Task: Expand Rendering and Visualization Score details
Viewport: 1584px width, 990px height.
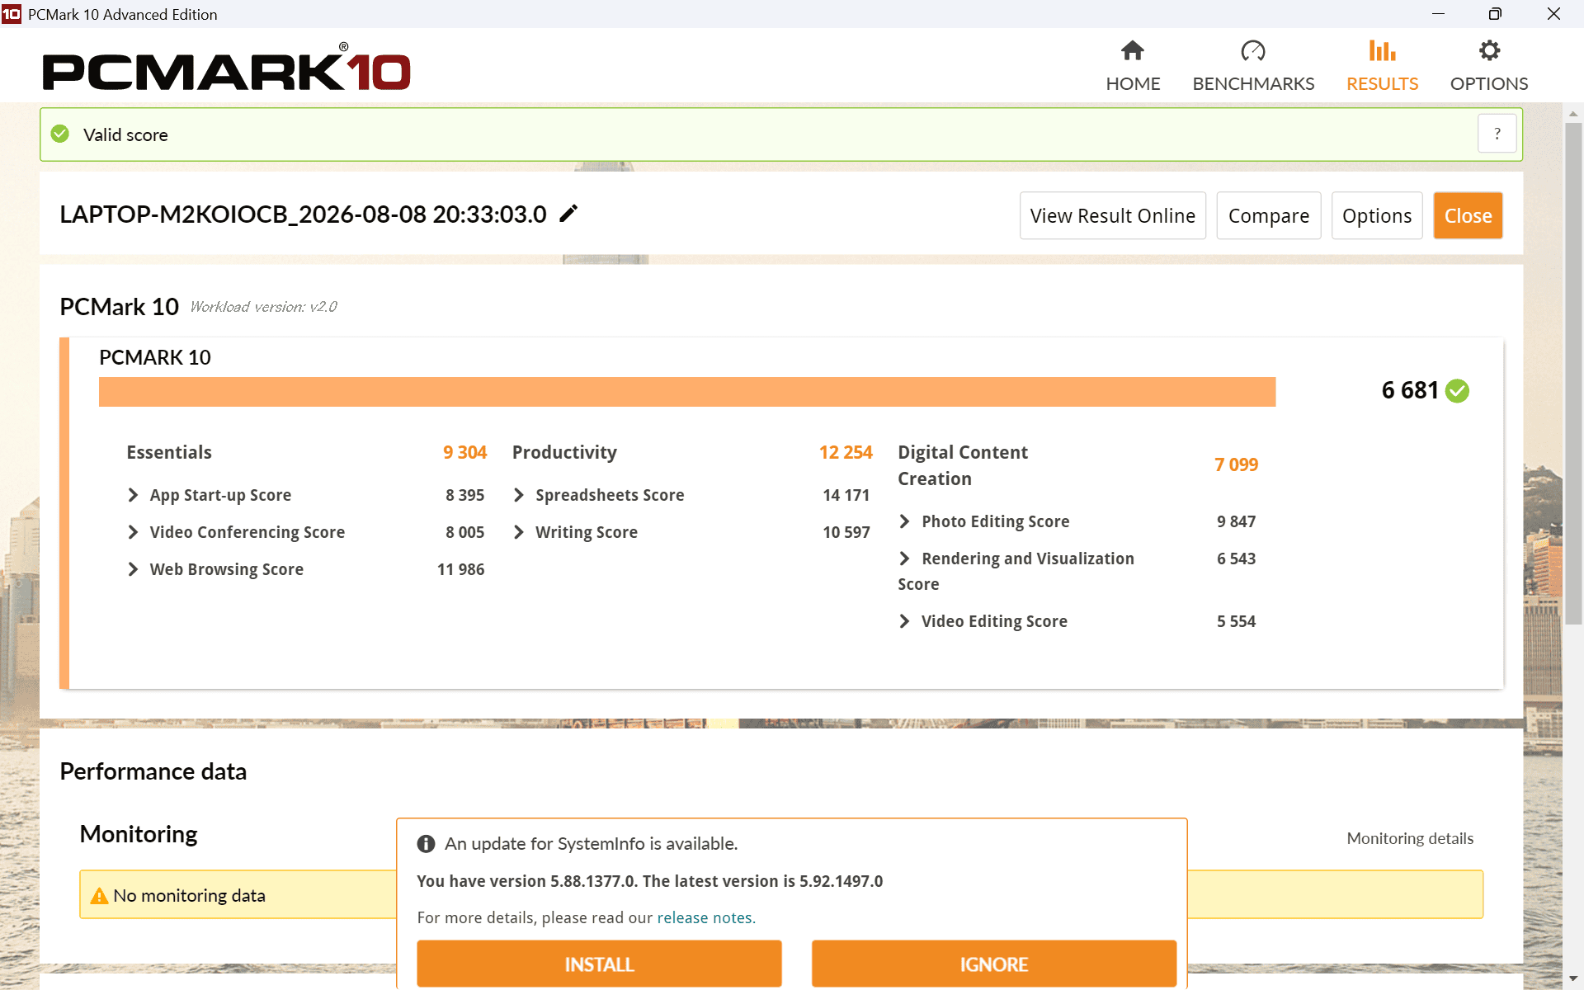Action: pos(905,559)
